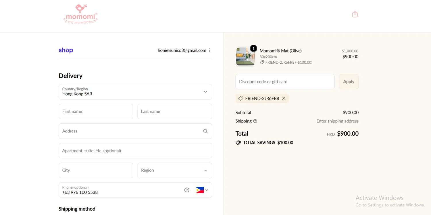Click the Subtotal label
The image size is (431, 215).
[243, 112]
